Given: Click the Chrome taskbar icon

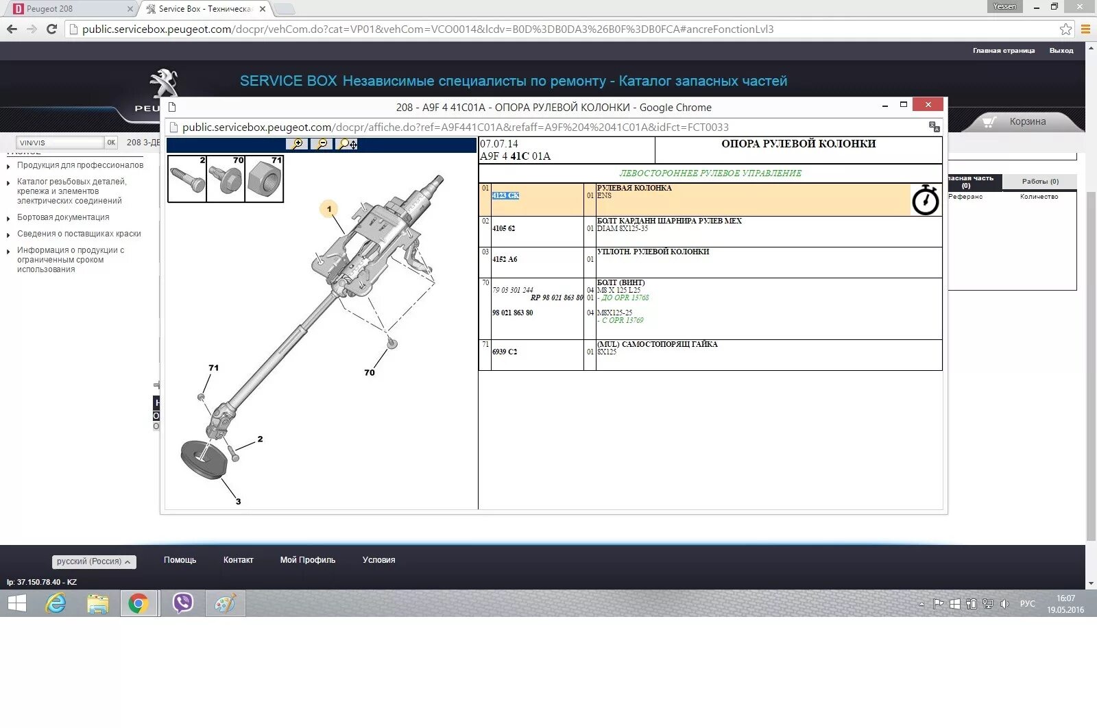Looking at the screenshot, I should coord(138,603).
